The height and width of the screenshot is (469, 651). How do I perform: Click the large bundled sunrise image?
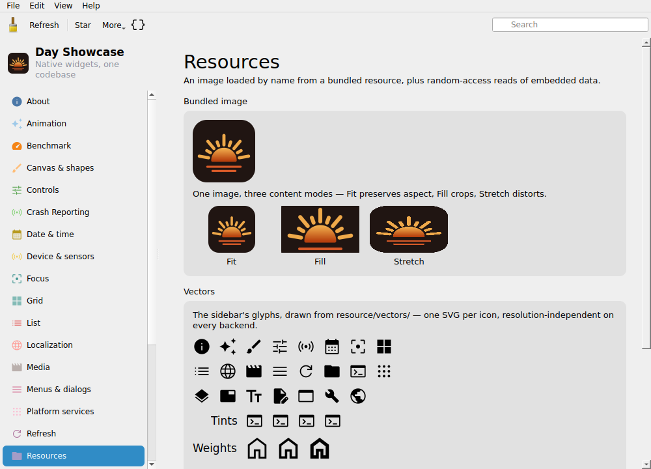click(x=224, y=151)
